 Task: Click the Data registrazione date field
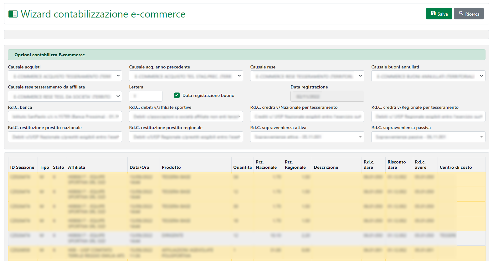(x=327, y=96)
